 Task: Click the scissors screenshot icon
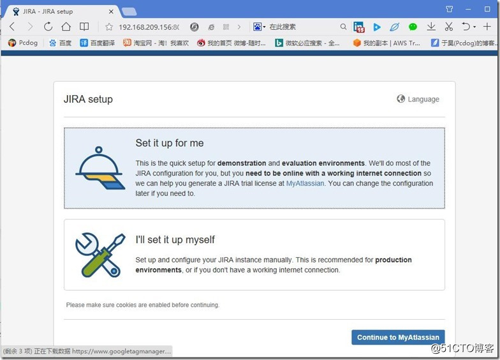click(x=449, y=27)
